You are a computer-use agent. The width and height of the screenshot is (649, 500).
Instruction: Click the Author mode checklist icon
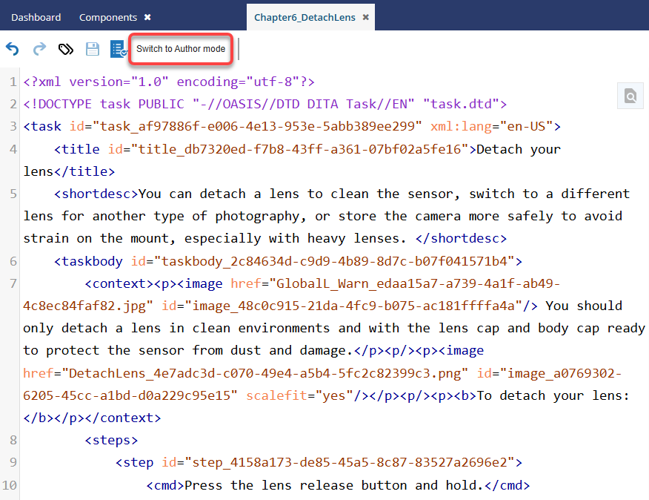tap(119, 49)
